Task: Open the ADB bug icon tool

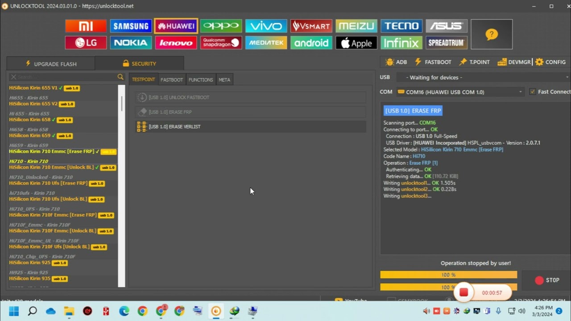Action: click(396, 62)
